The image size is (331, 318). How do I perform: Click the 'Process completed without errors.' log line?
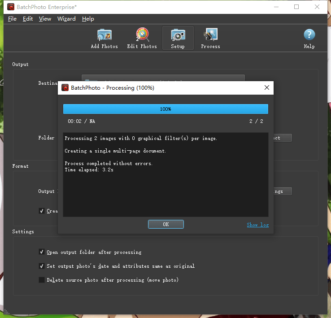pyautogui.click(x=109, y=163)
